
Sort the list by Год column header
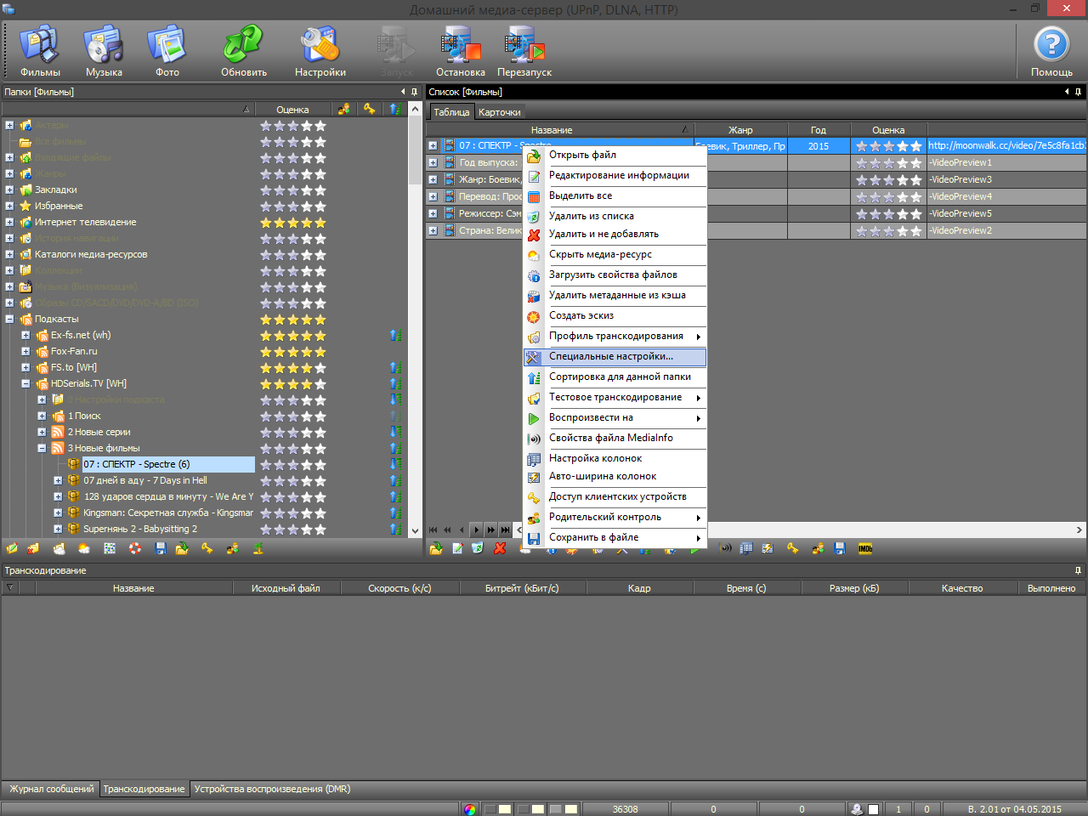pyautogui.click(x=818, y=130)
